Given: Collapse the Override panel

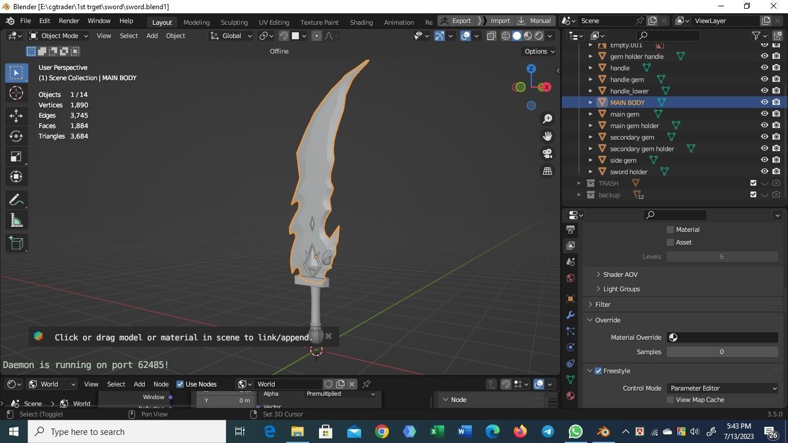Looking at the screenshot, I should coord(590,320).
